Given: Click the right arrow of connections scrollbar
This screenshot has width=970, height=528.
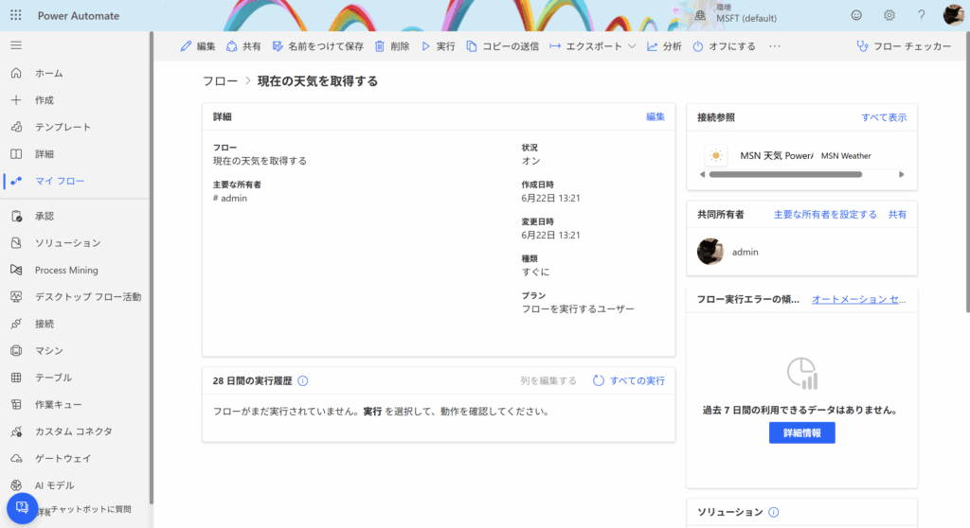Looking at the screenshot, I should tap(902, 174).
